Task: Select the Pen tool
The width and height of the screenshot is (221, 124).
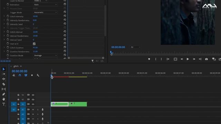Action: tap(4, 94)
